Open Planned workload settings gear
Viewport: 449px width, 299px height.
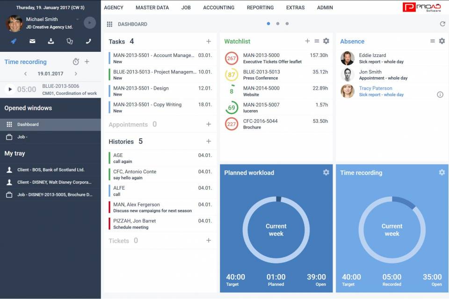point(326,172)
